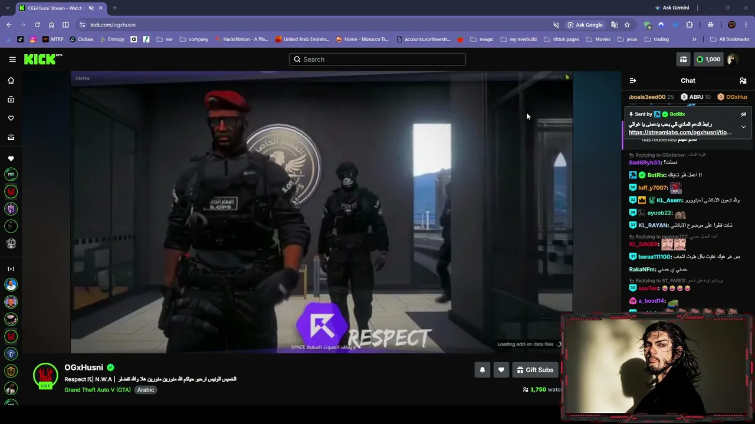This screenshot has height=424, width=755.
Task: Open the my newbuild bookmarks folder
Action: point(518,39)
